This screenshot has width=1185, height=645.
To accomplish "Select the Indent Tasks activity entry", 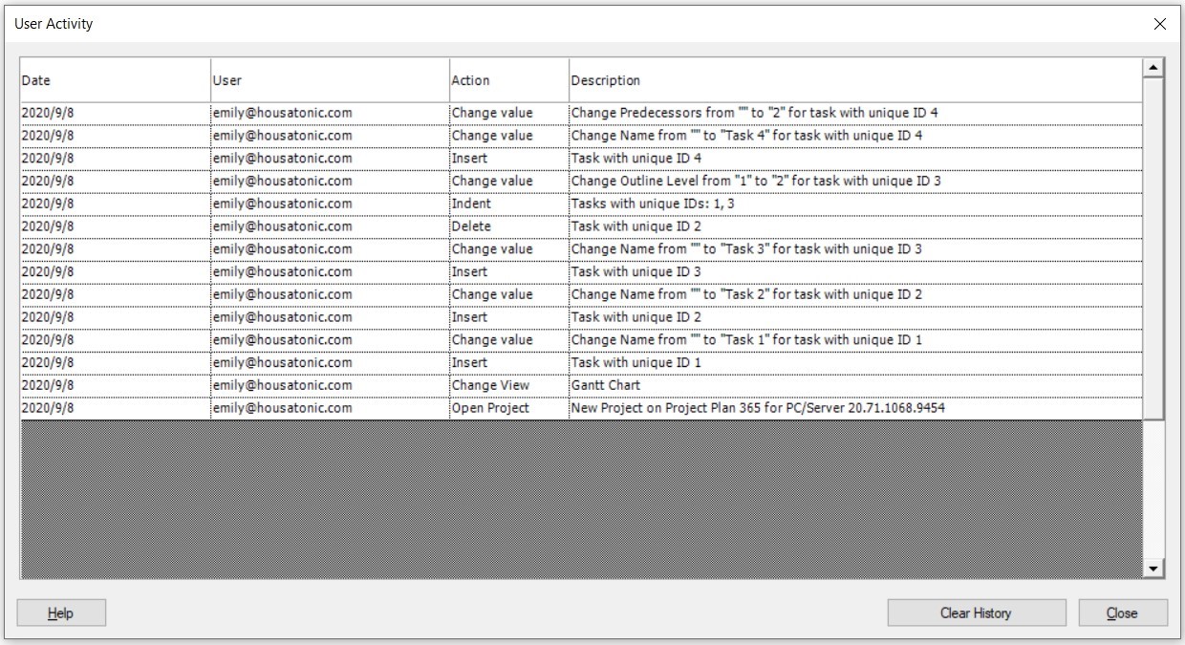I will [x=573, y=204].
